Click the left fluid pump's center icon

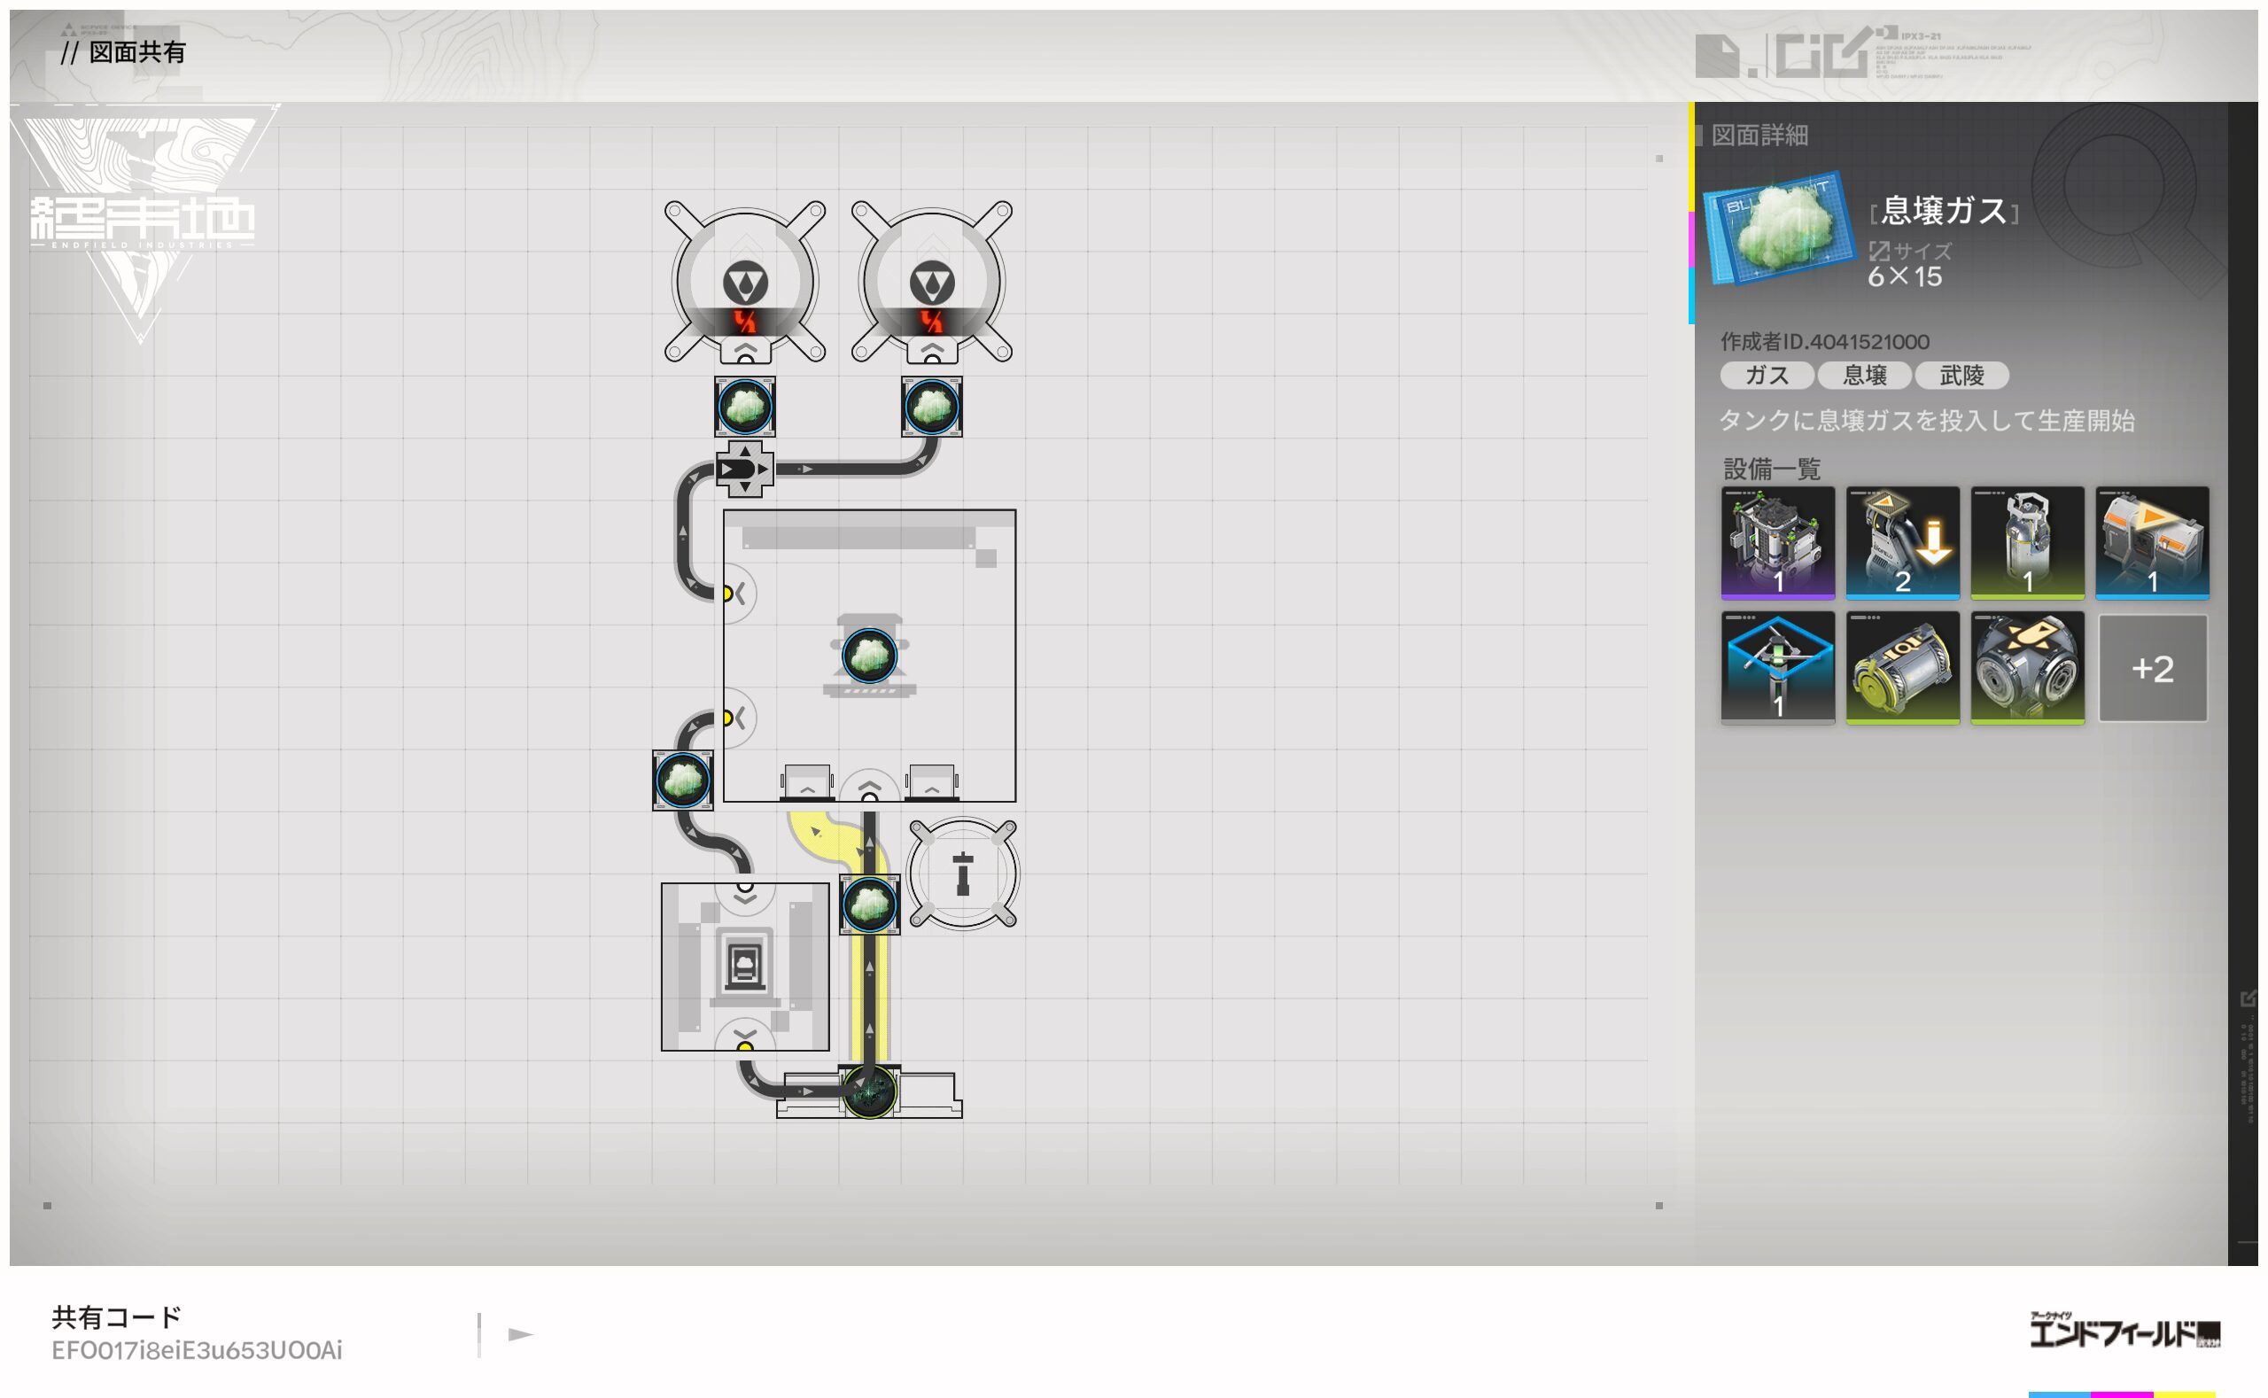745,283
